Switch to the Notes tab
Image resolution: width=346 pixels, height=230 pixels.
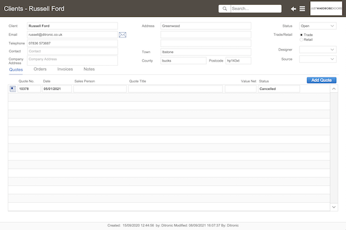coord(89,69)
